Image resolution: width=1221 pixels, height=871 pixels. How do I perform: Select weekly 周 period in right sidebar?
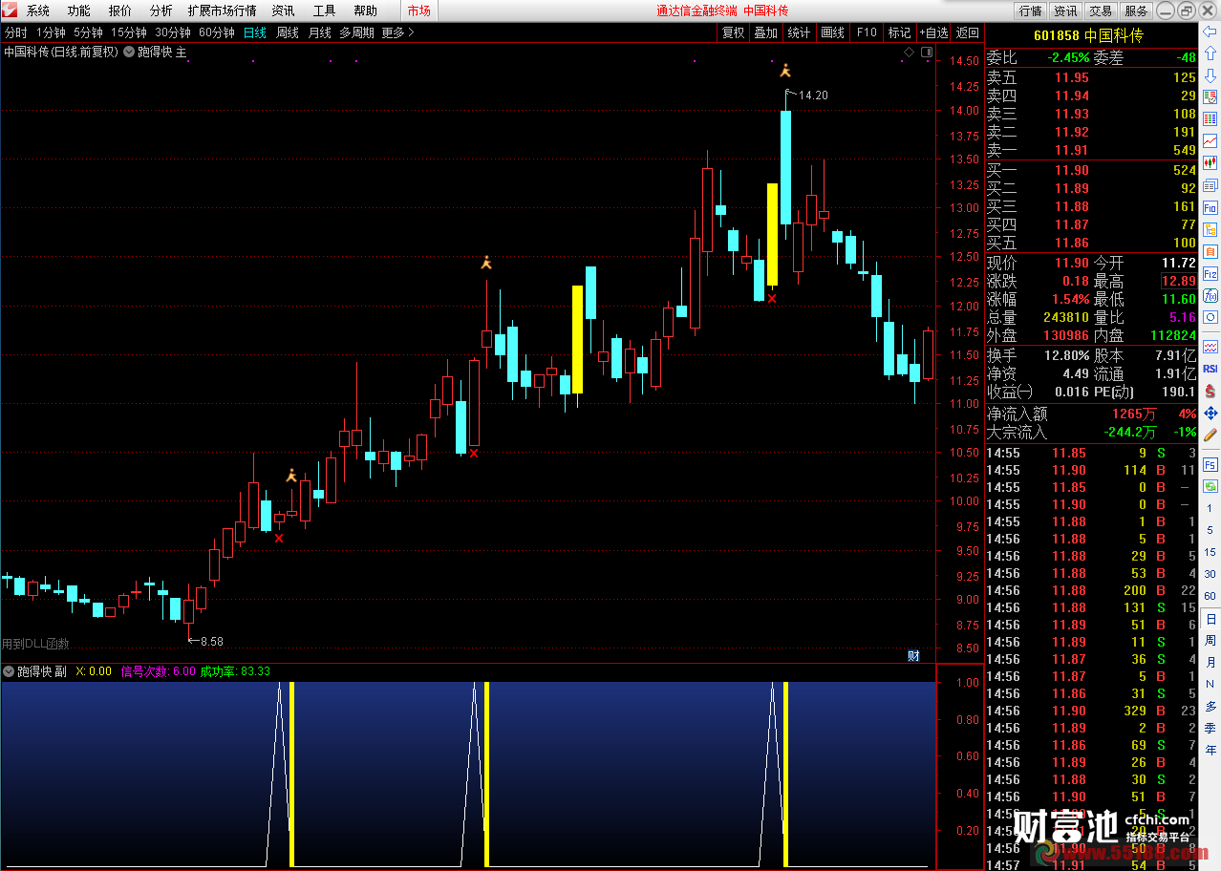click(x=1210, y=641)
